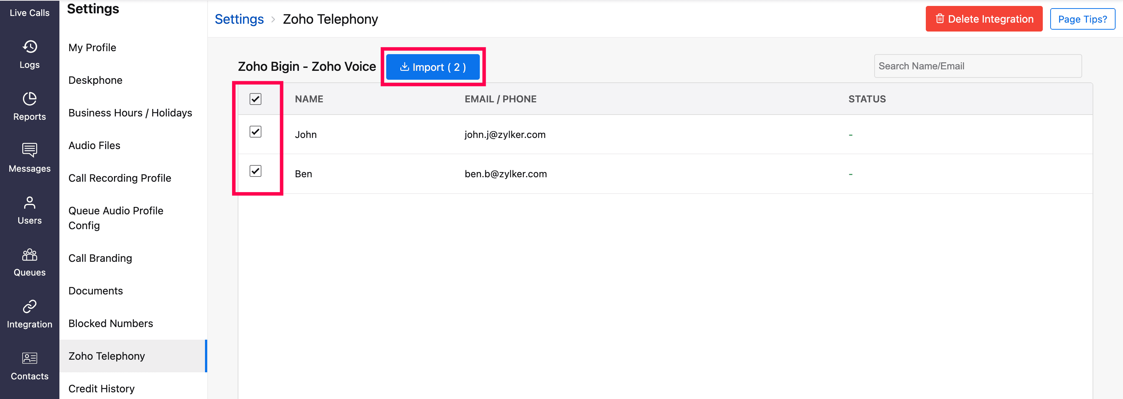
Task: Open the Contacts card icon
Action: [30, 358]
